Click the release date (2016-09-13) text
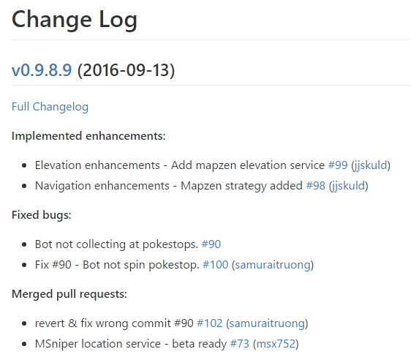411x360 pixels. (126, 70)
